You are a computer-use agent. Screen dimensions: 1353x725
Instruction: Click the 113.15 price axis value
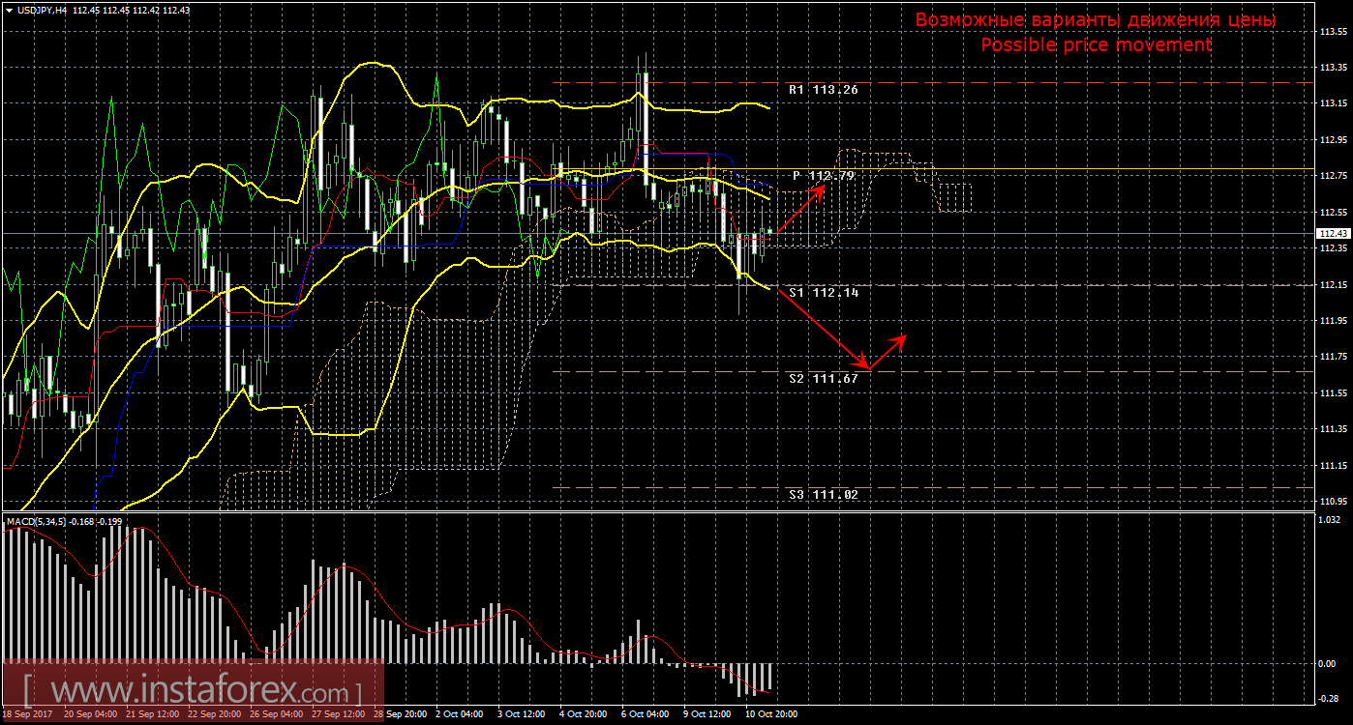(1333, 103)
